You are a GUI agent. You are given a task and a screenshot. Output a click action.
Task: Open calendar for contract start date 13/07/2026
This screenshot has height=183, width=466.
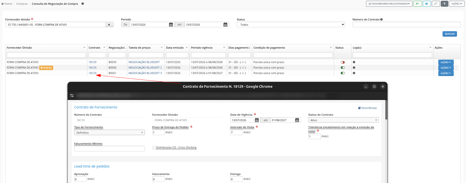[x=257, y=120]
